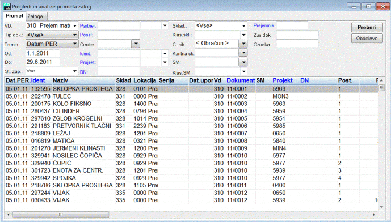The height and width of the screenshot is (222, 391).
Task: Click the horizontal scrollbar thumb
Action: click(61, 215)
